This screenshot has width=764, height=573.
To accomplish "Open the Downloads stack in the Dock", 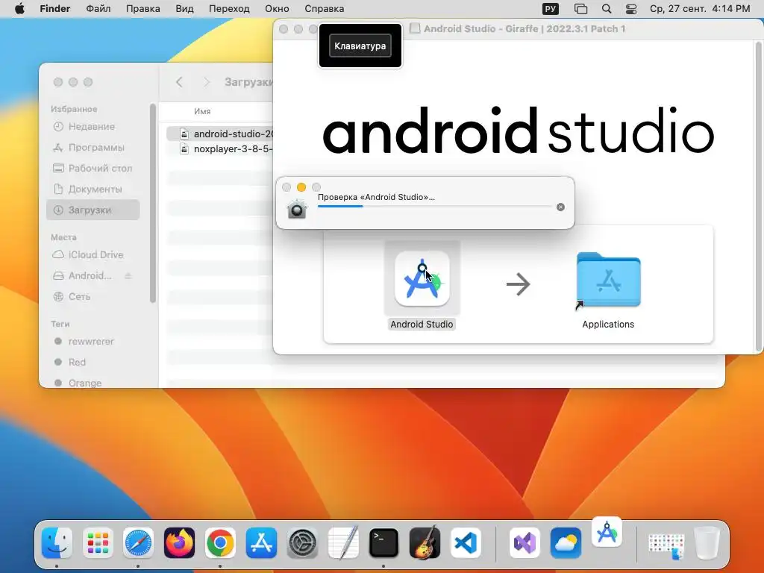I will 666,545.
